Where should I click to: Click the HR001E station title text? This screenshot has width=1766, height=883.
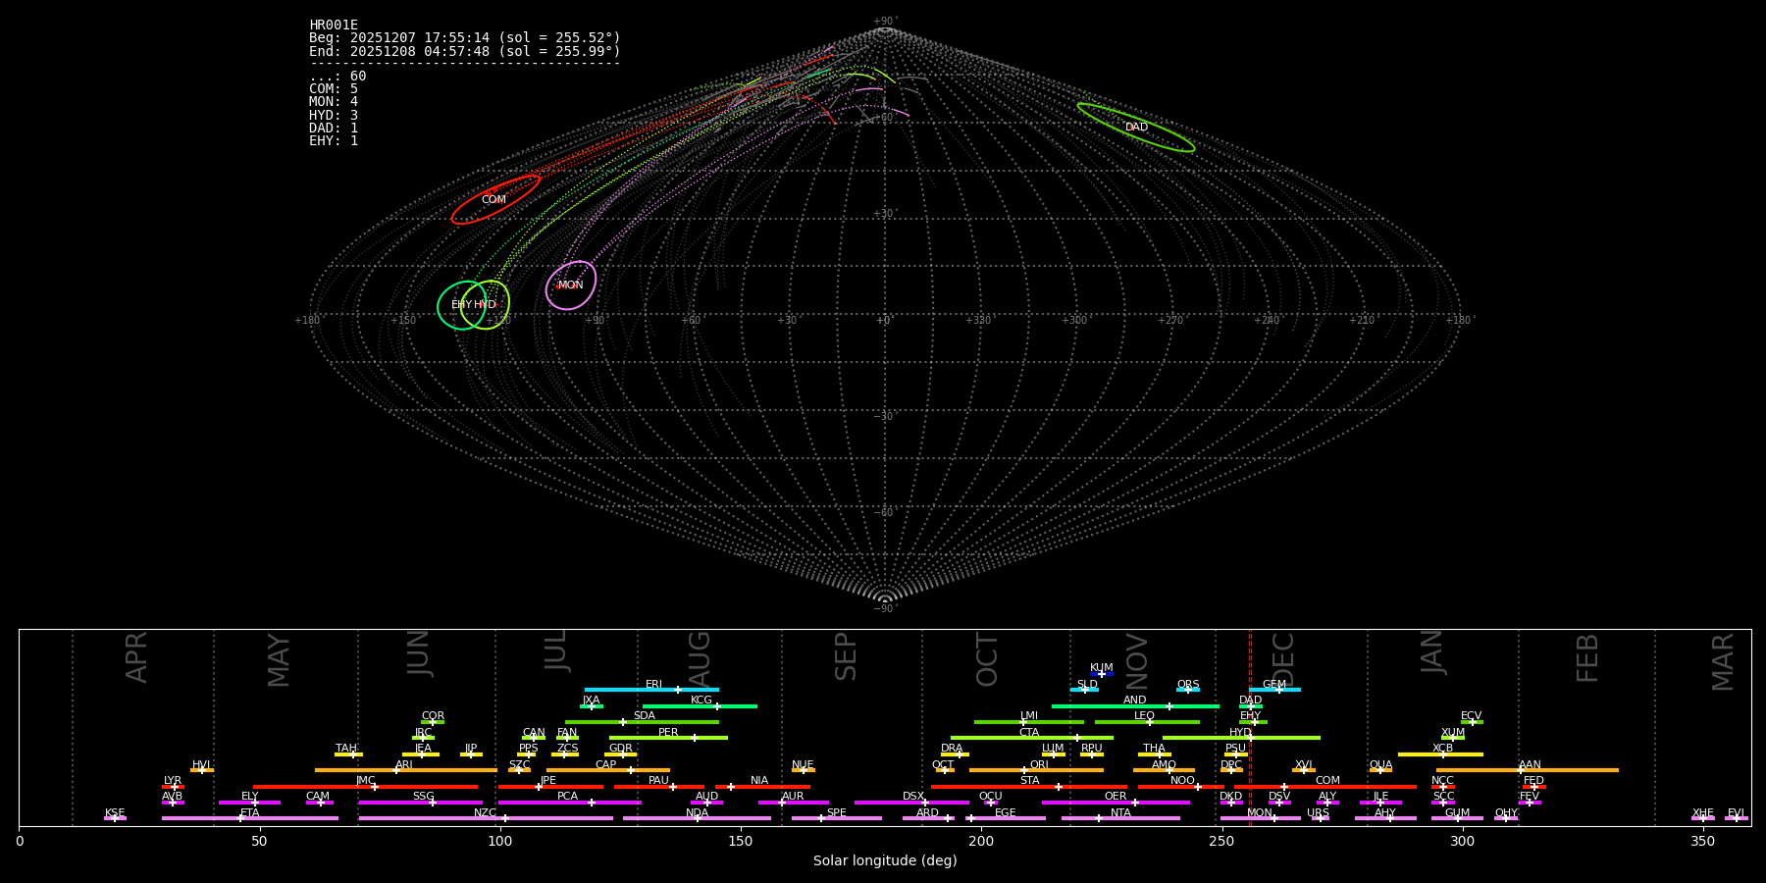click(x=334, y=25)
